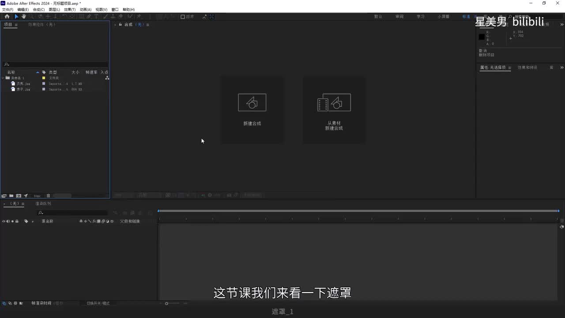Select the Eraser tool
Screen dimensions: 565x318
(121, 16)
